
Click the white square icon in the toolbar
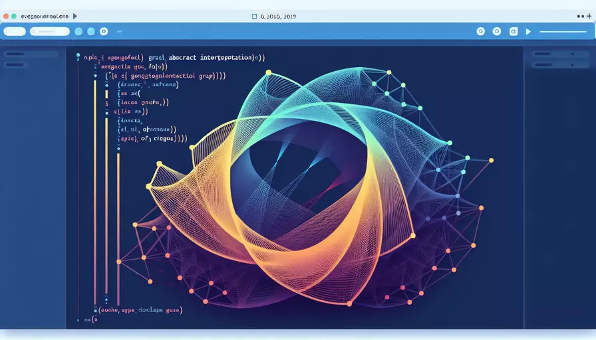(514, 31)
